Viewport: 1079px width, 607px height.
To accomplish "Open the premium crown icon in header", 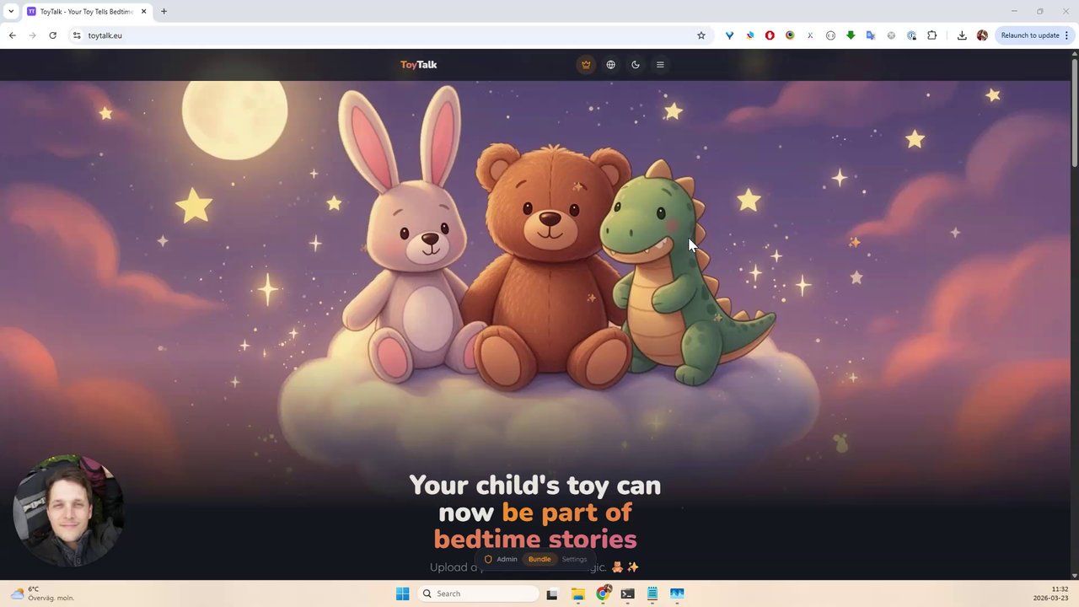I will pos(586,65).
